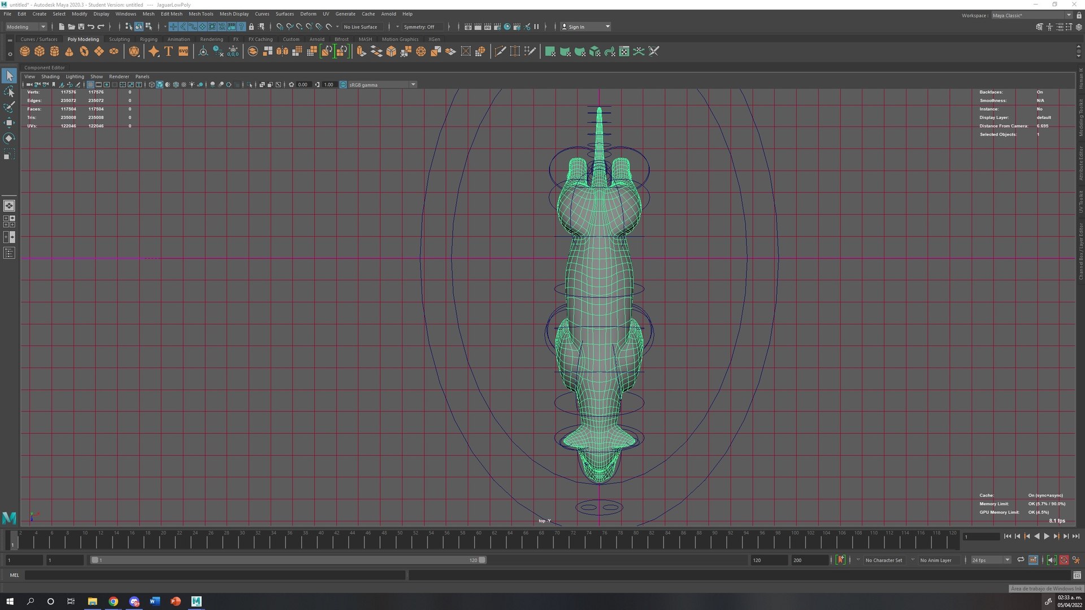Click the Undo arrow icon
The height and width of the screenshot is (610, 1085).
coord(91,27)
